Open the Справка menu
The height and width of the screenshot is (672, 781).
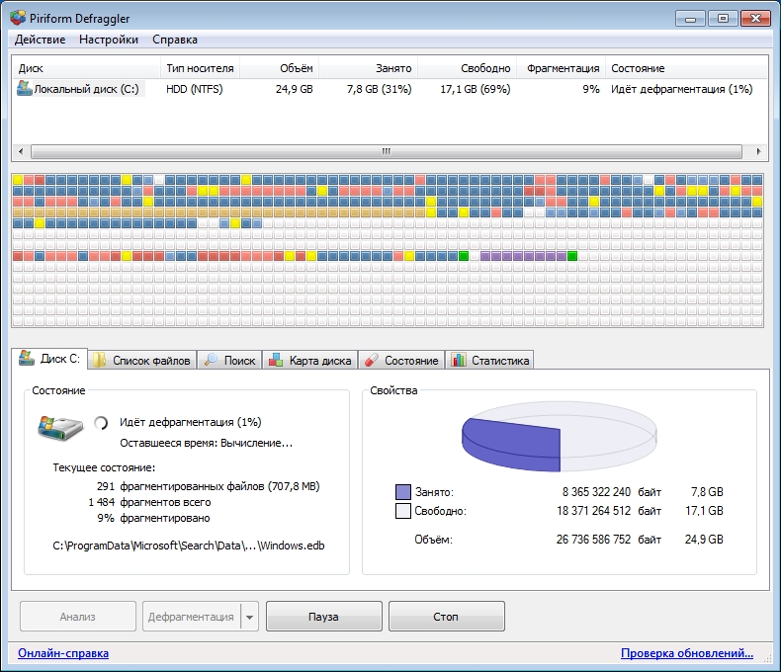pyautogui.click(x=175, y=40)
